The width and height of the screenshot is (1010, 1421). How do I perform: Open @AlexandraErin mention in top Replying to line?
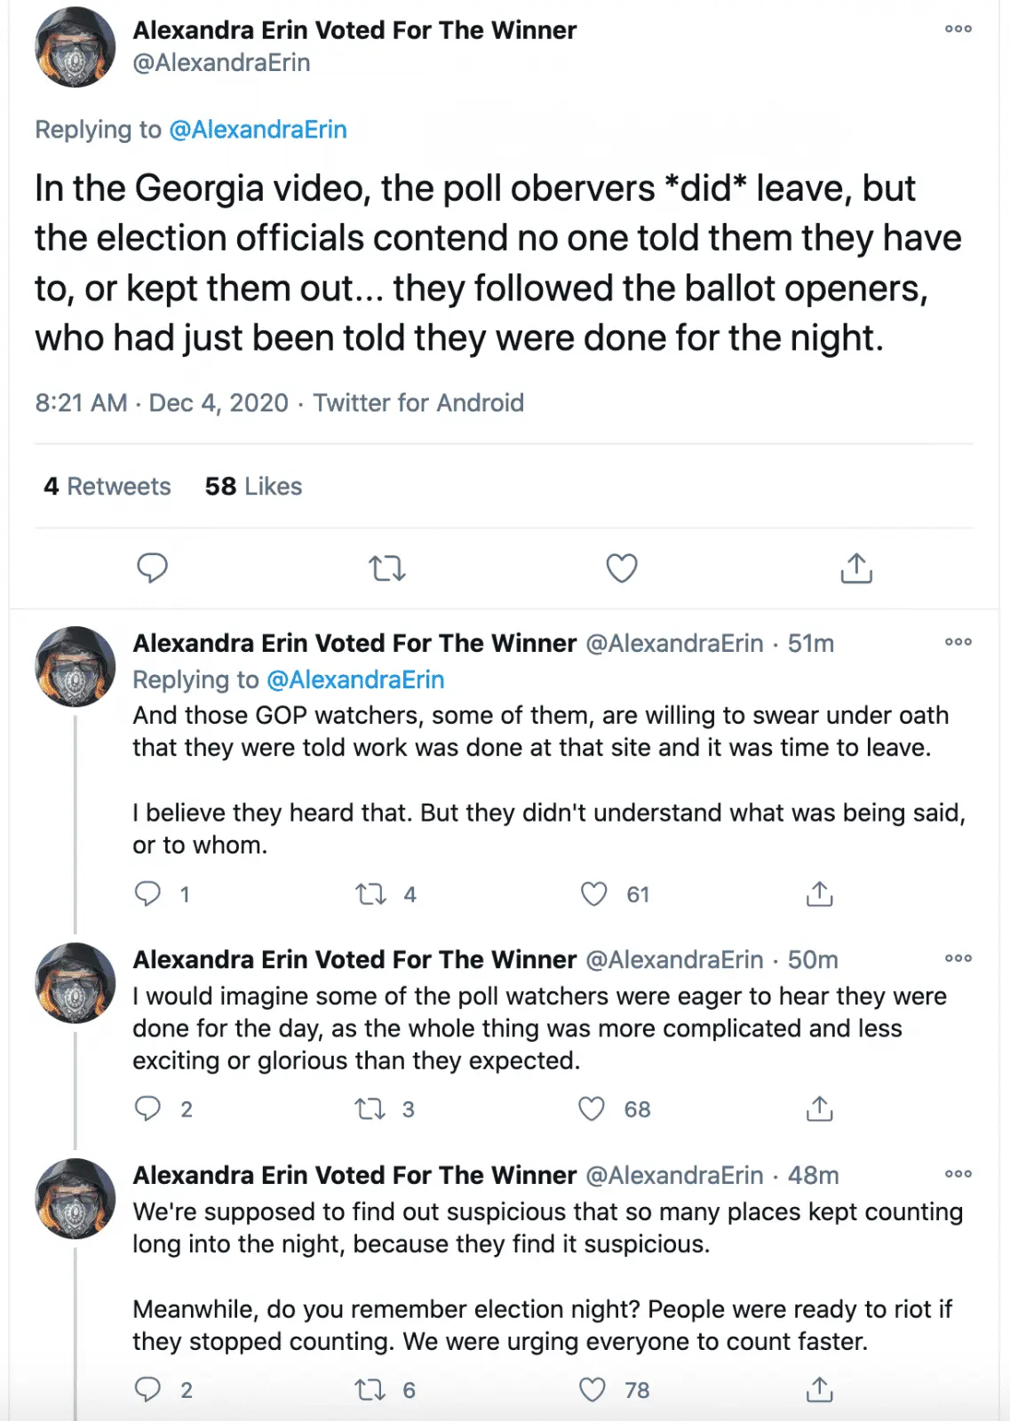click(258, 130)
